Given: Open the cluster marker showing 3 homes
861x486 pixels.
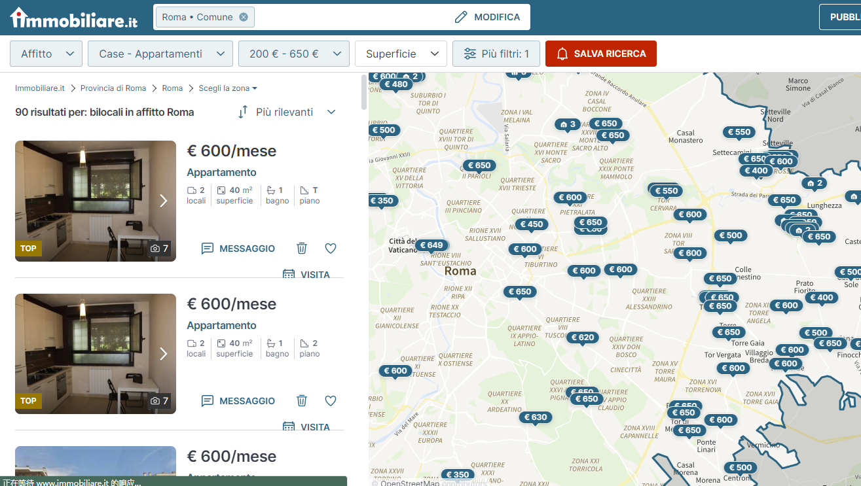Looking at the screenshot, I should pyautogui.click(x=568, y=124).
